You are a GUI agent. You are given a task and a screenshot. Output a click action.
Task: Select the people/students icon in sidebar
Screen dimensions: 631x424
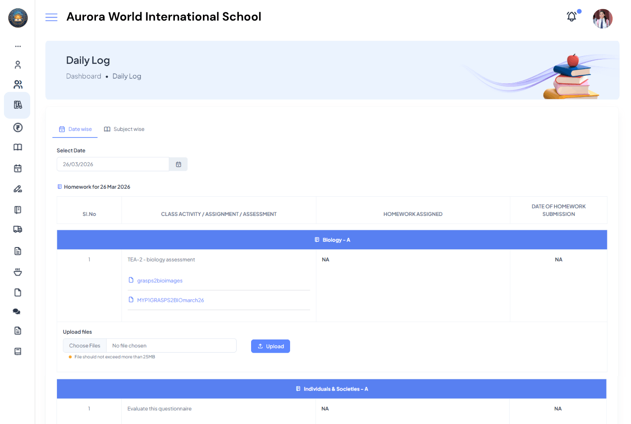[18, 84]
